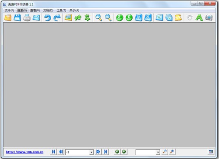This screenshot has height=159, width=219.
Task: Click the green round left-arrow icon
Action: pos(120,17)
